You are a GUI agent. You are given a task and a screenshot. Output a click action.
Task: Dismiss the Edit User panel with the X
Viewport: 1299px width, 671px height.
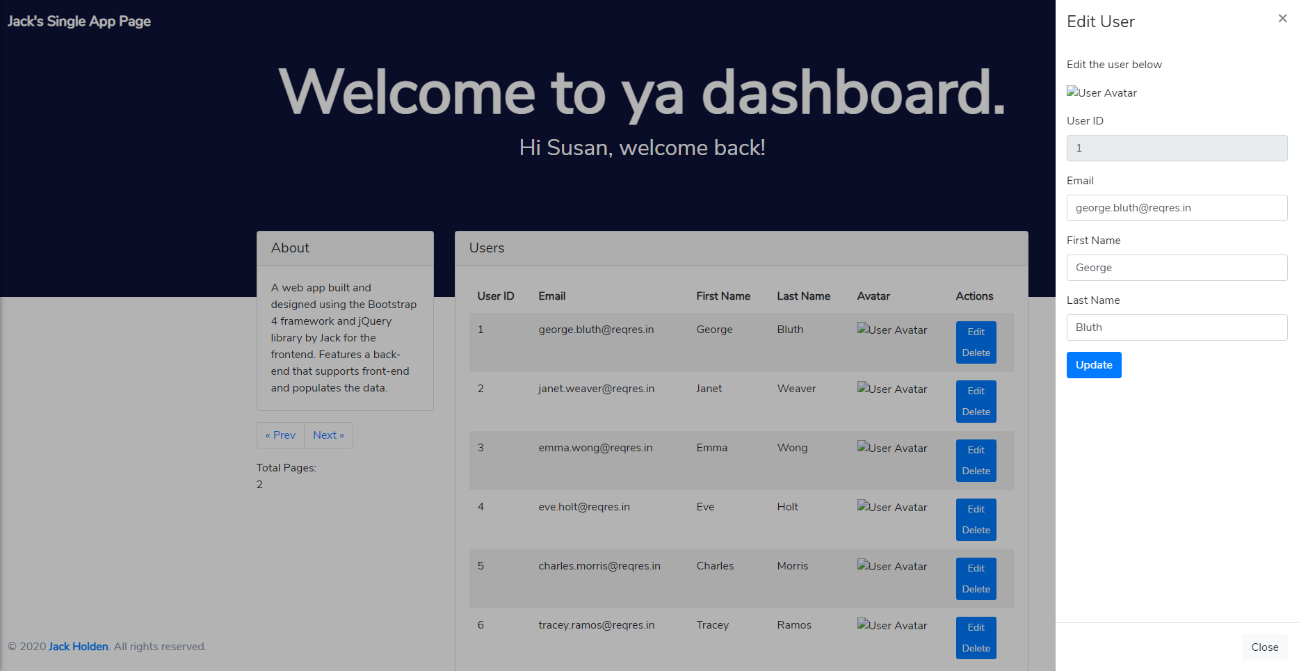1282,18
